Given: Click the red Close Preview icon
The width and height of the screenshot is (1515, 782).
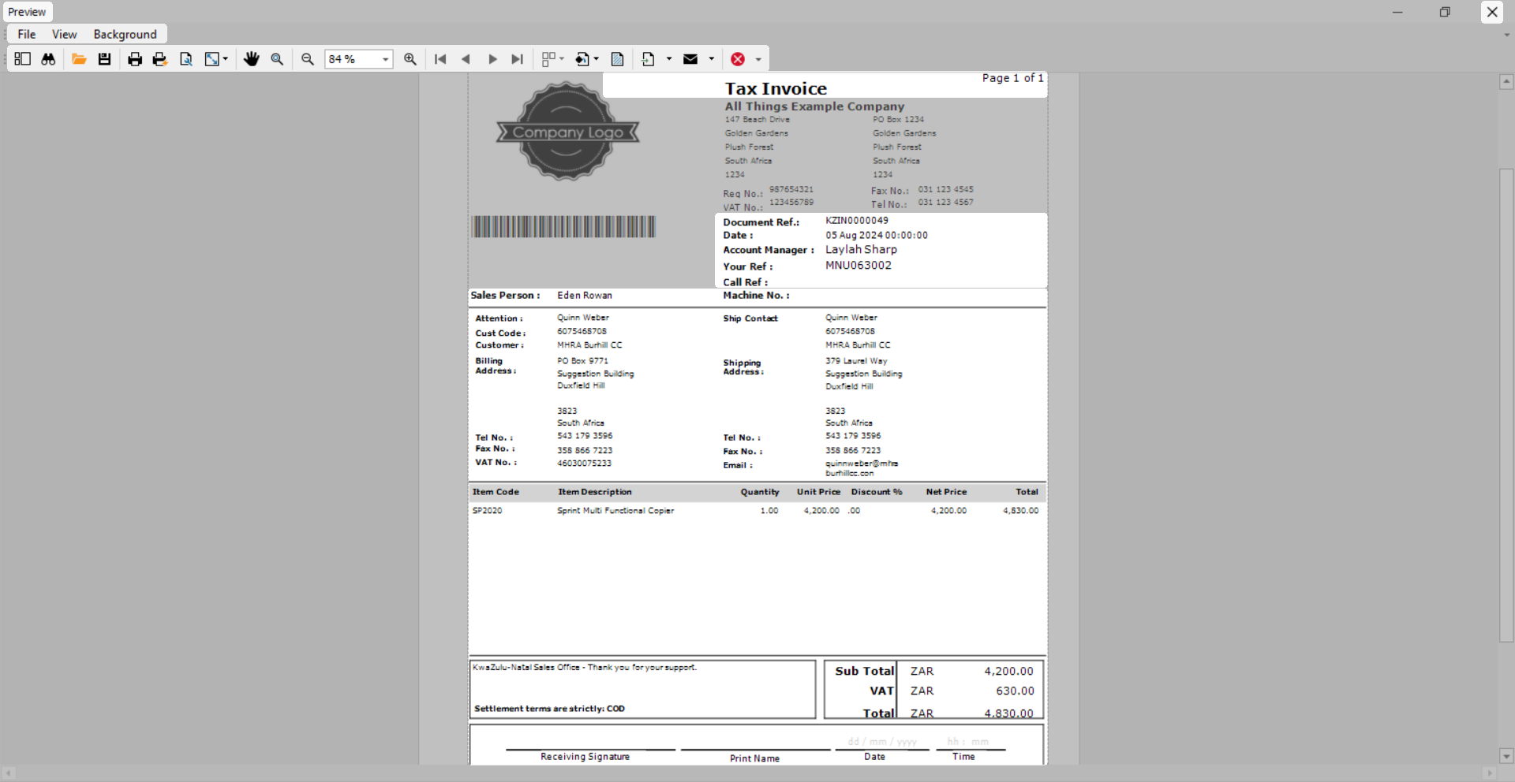Looking at the screenshot, I should (x=738, y=59).
